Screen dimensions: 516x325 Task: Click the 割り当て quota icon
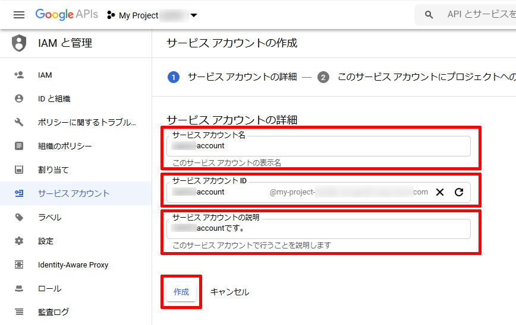coord(19,170)
